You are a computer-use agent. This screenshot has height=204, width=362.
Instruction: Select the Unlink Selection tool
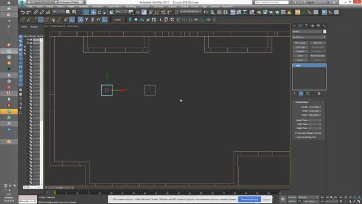click(x=42, y=12)
